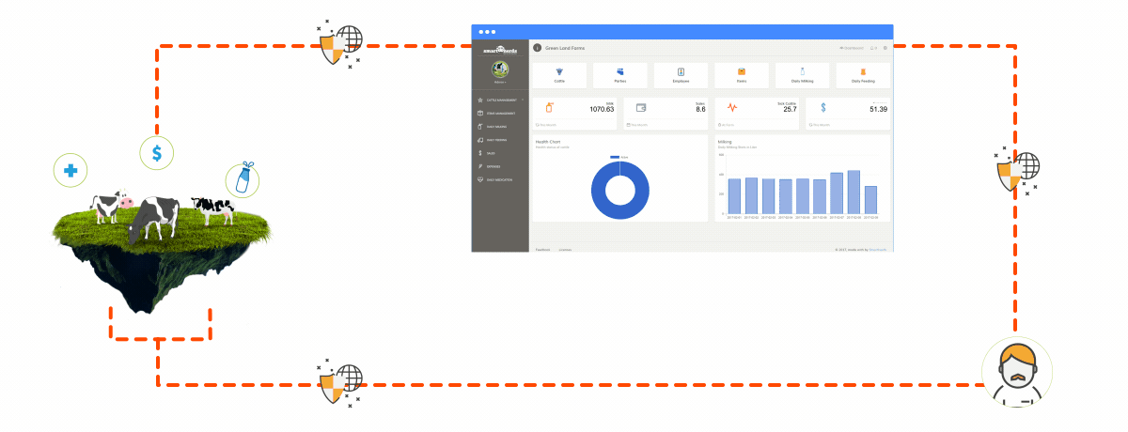1128x432 pixels.
Task: Click the 1070.63 milk value
Action: click(602, 109)
